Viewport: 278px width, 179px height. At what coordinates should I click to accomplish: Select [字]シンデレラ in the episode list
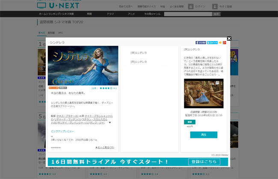[x=139, y=53]
